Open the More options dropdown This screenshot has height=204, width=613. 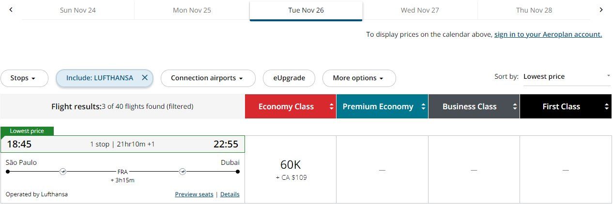click(359, 78)
